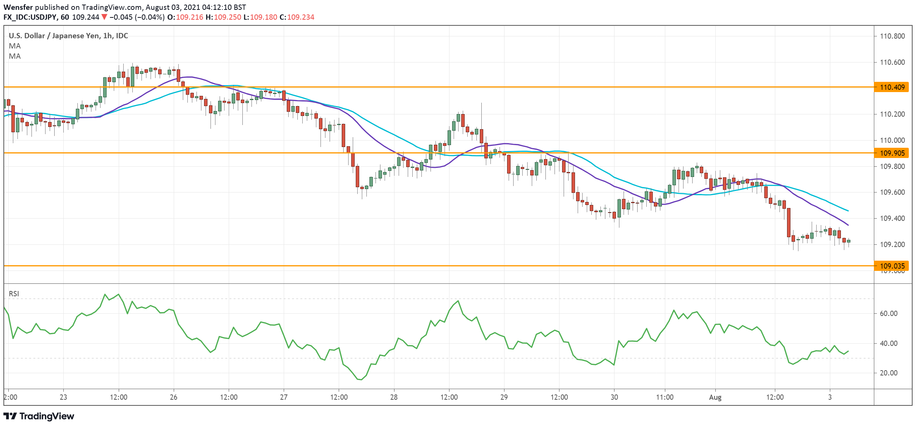The height and width of the screenshot is (427, 916).
Task: Click the FX_IDC:USDJPY symbol text
Action: [x=30, y=17]
